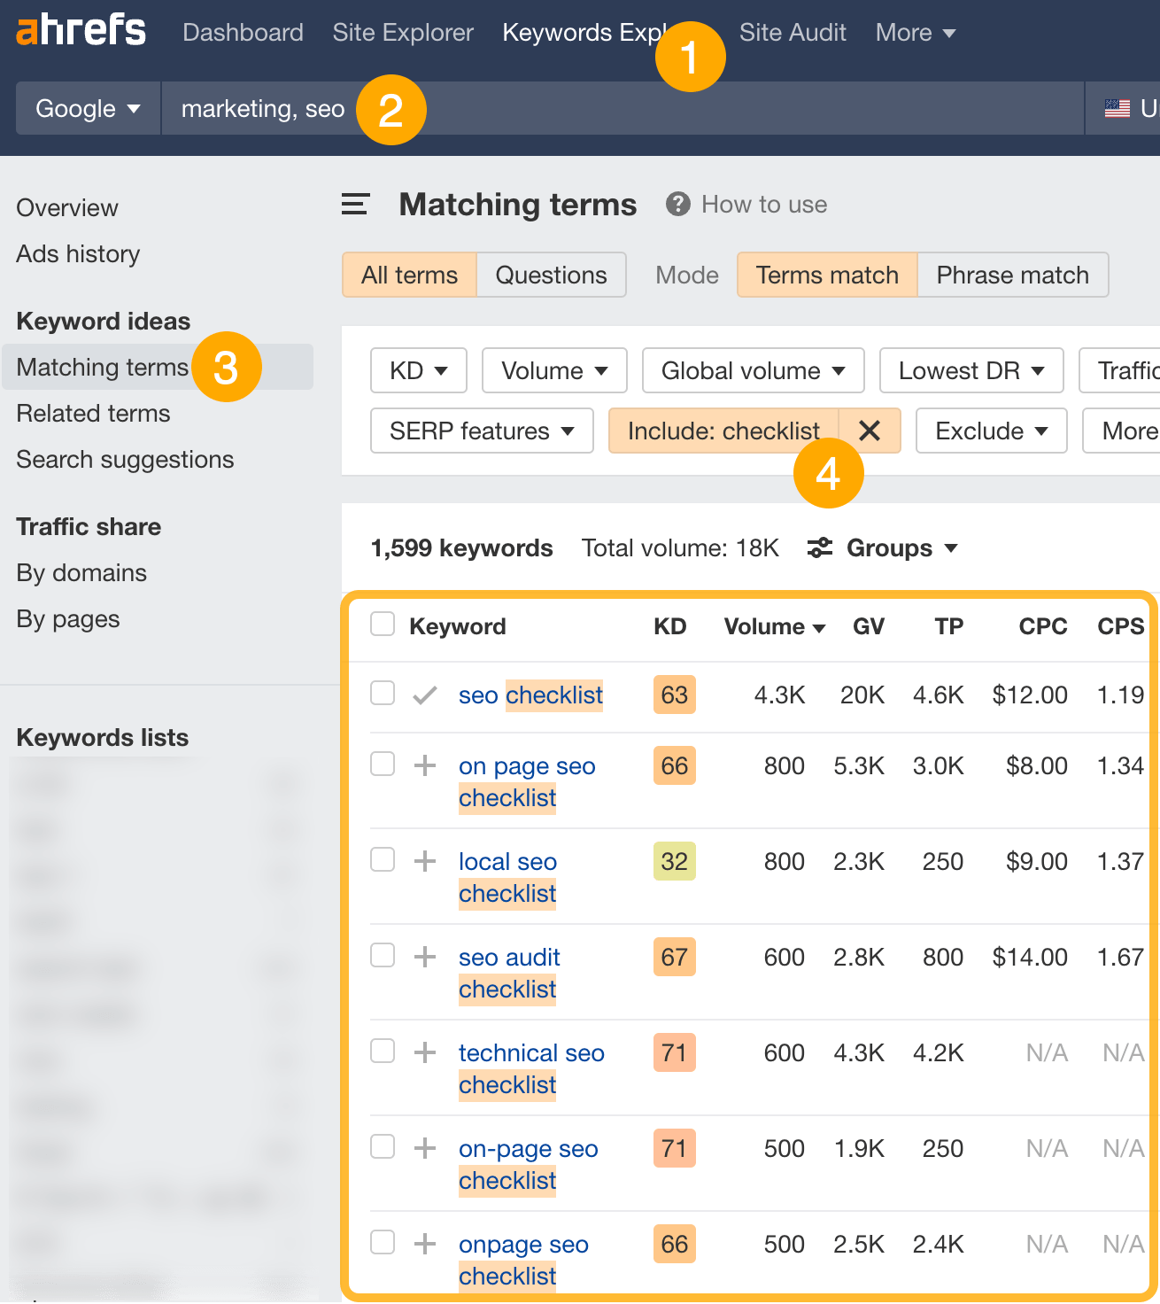Check the box beside 'local seo checklist'
1160x1304 pixels.
382,859
